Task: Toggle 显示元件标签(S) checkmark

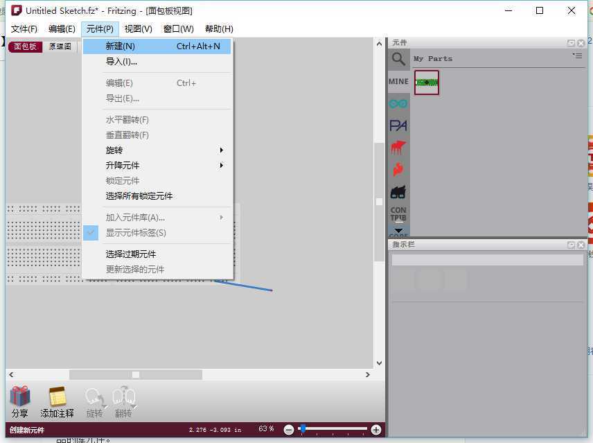Action: [157, 233]
